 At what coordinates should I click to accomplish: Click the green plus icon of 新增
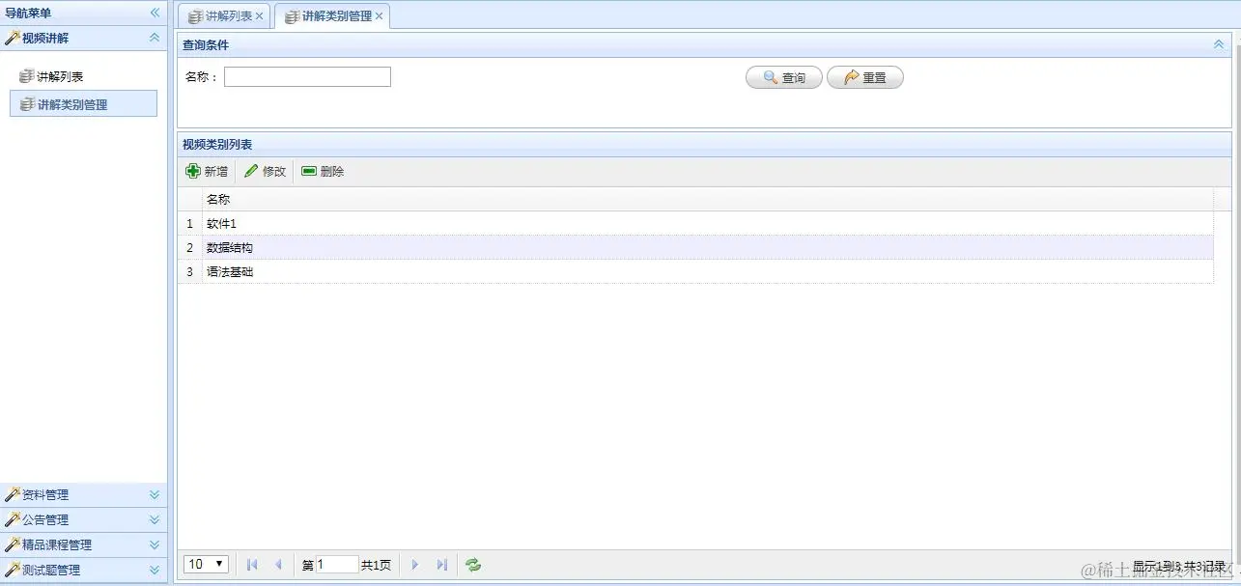[x=193, y=171]
